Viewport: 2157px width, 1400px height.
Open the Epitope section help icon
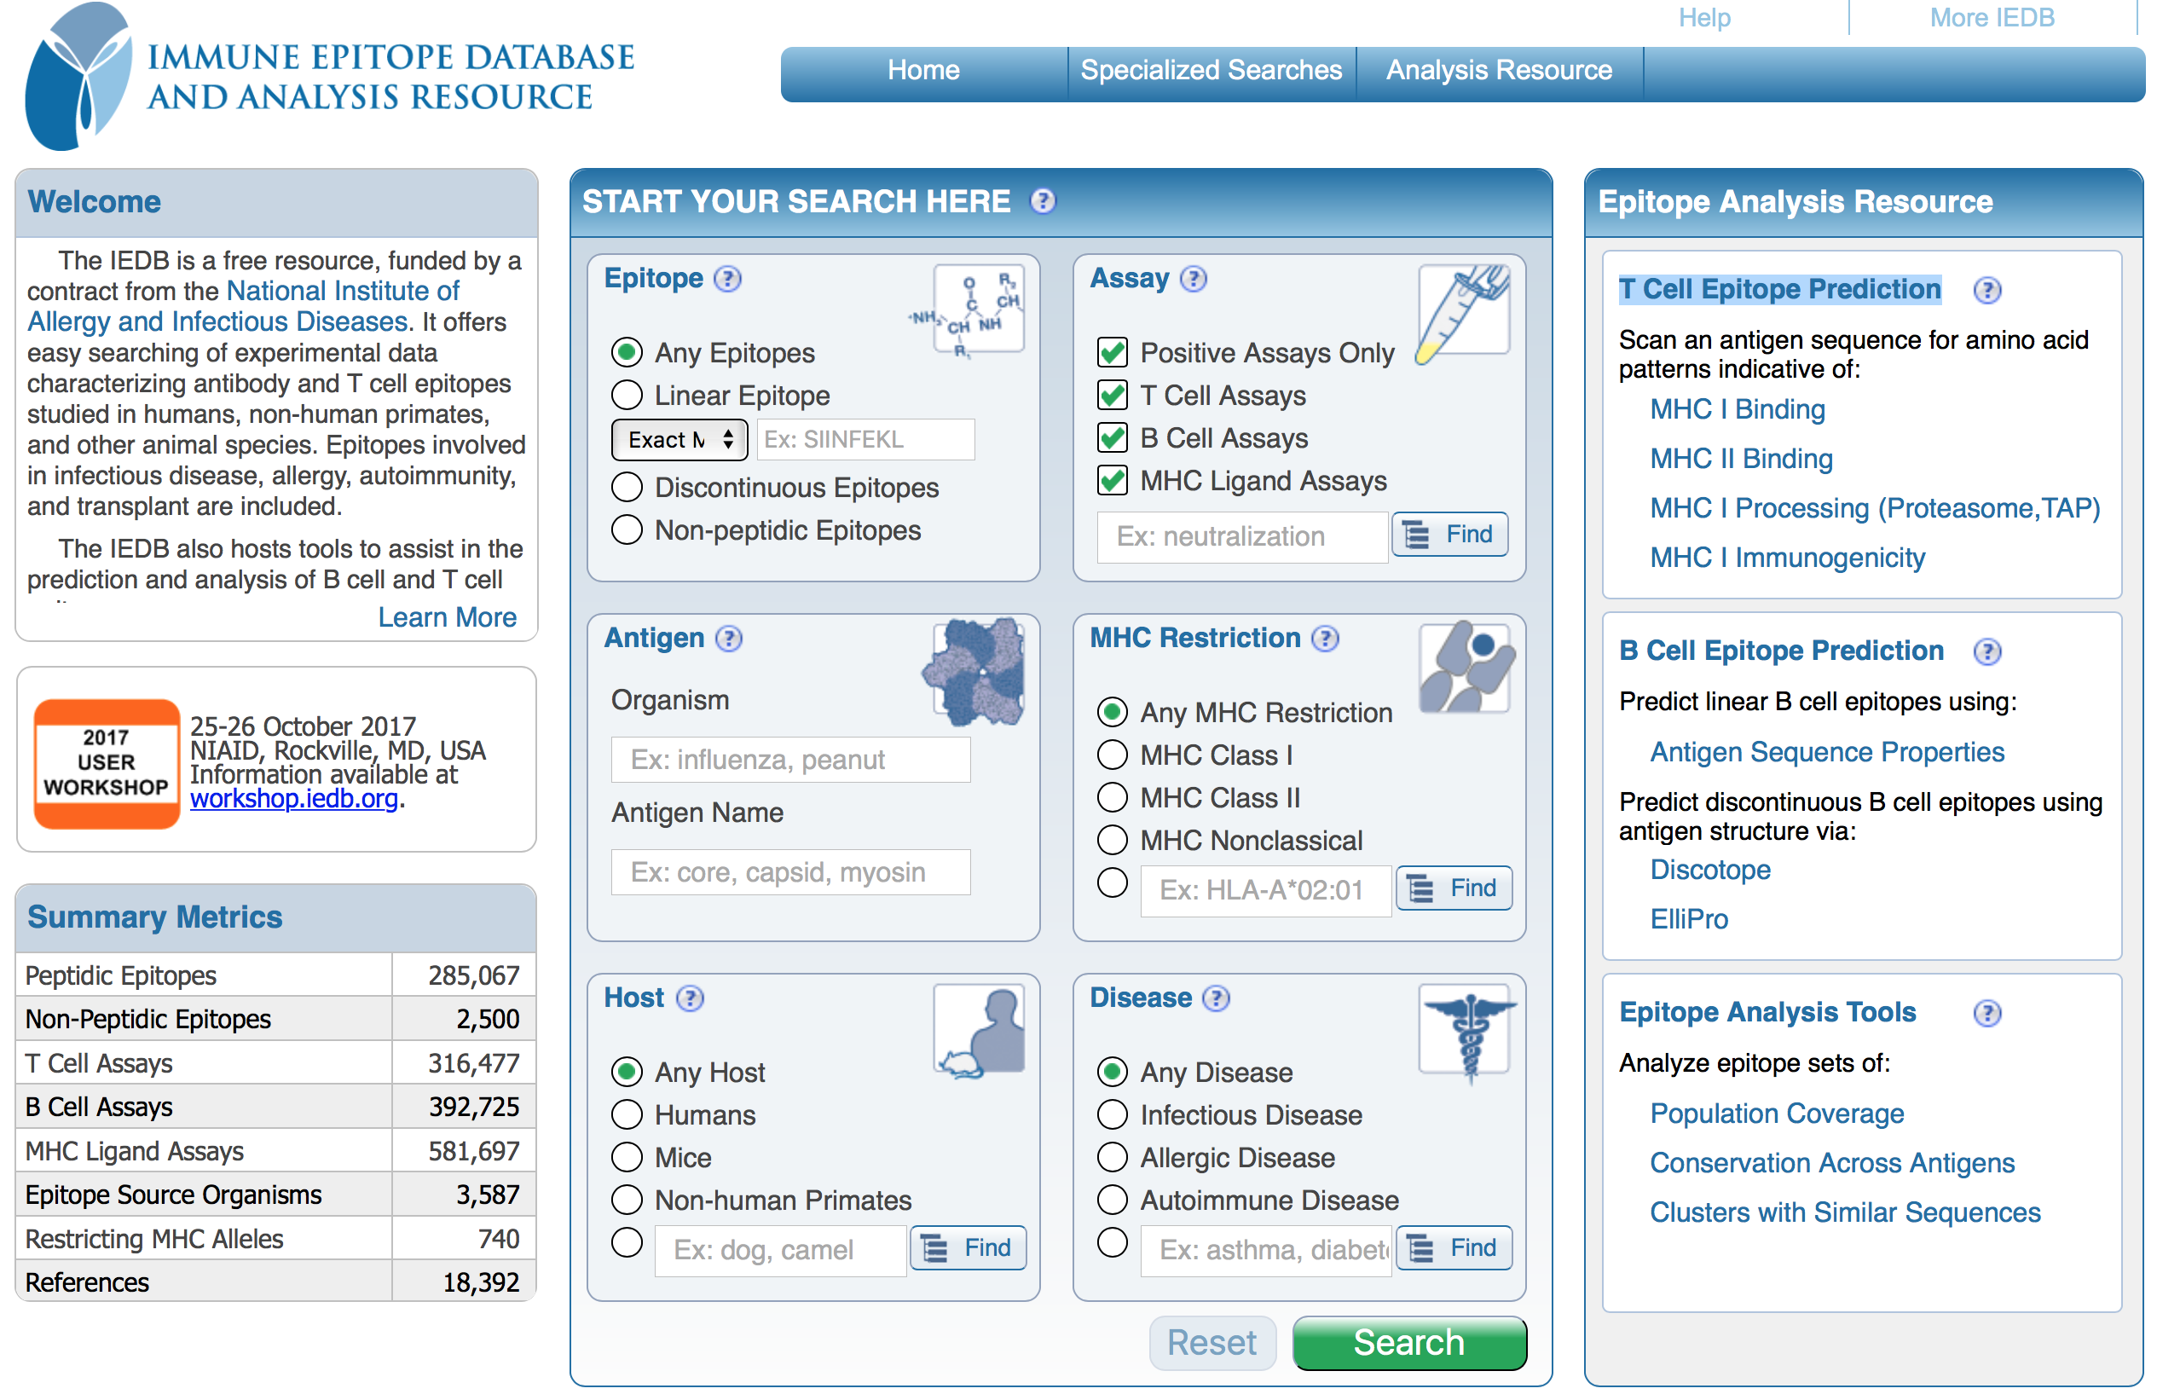(x=727, y=279)
